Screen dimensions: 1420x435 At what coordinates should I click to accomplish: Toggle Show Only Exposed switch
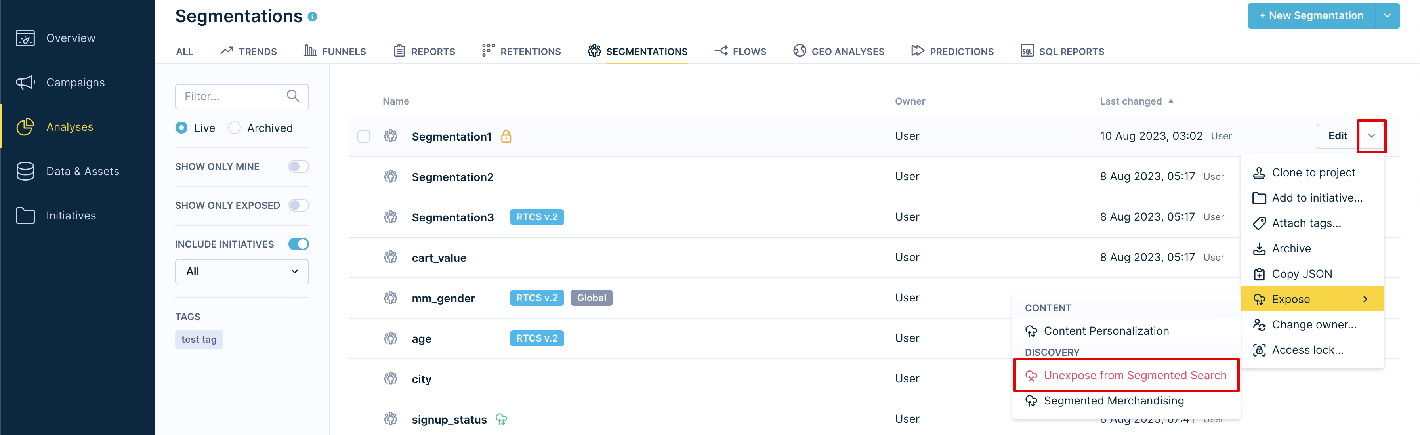tap(298, 205)
